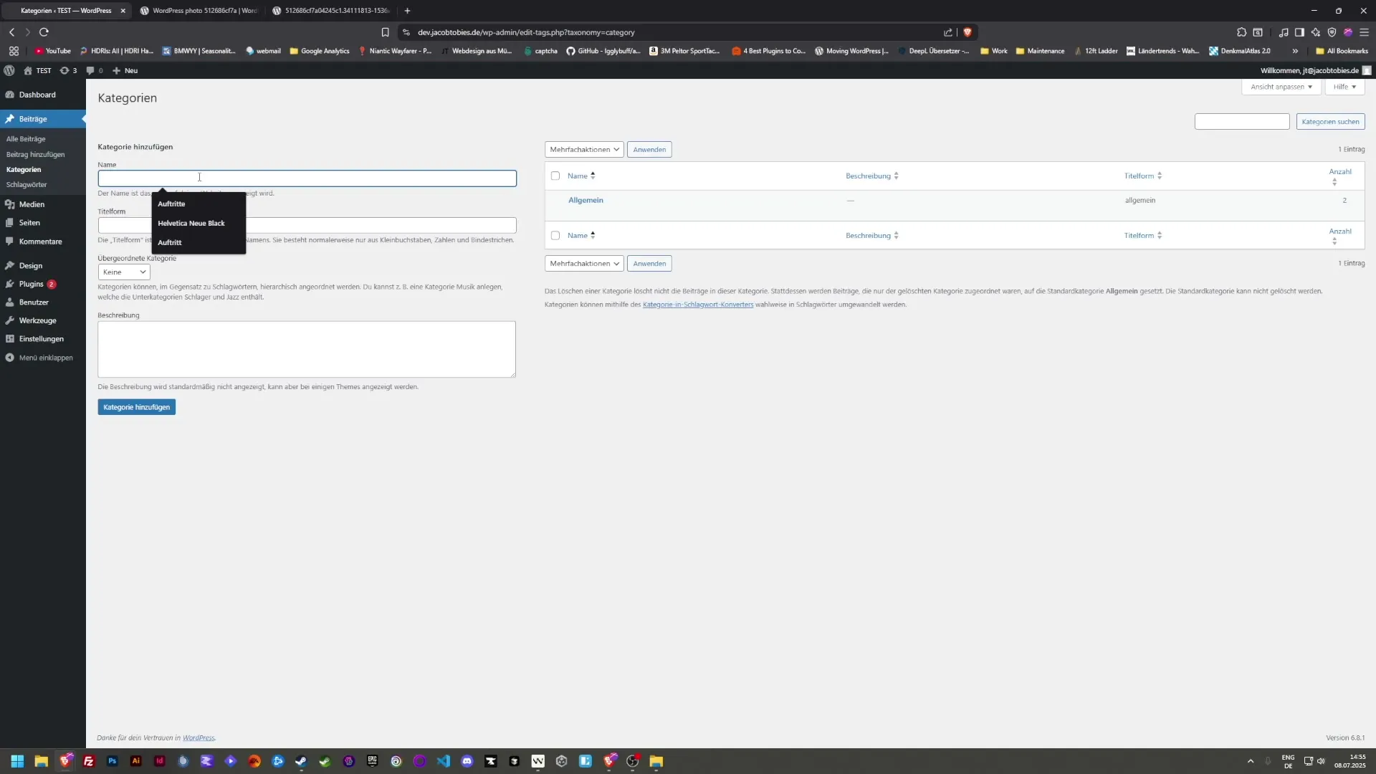Collapse the menu with Menü einklappen

(x=45, y=358)
